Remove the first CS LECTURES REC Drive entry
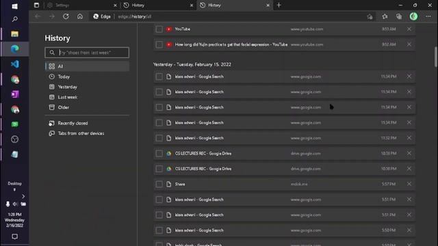 [409, 153]
